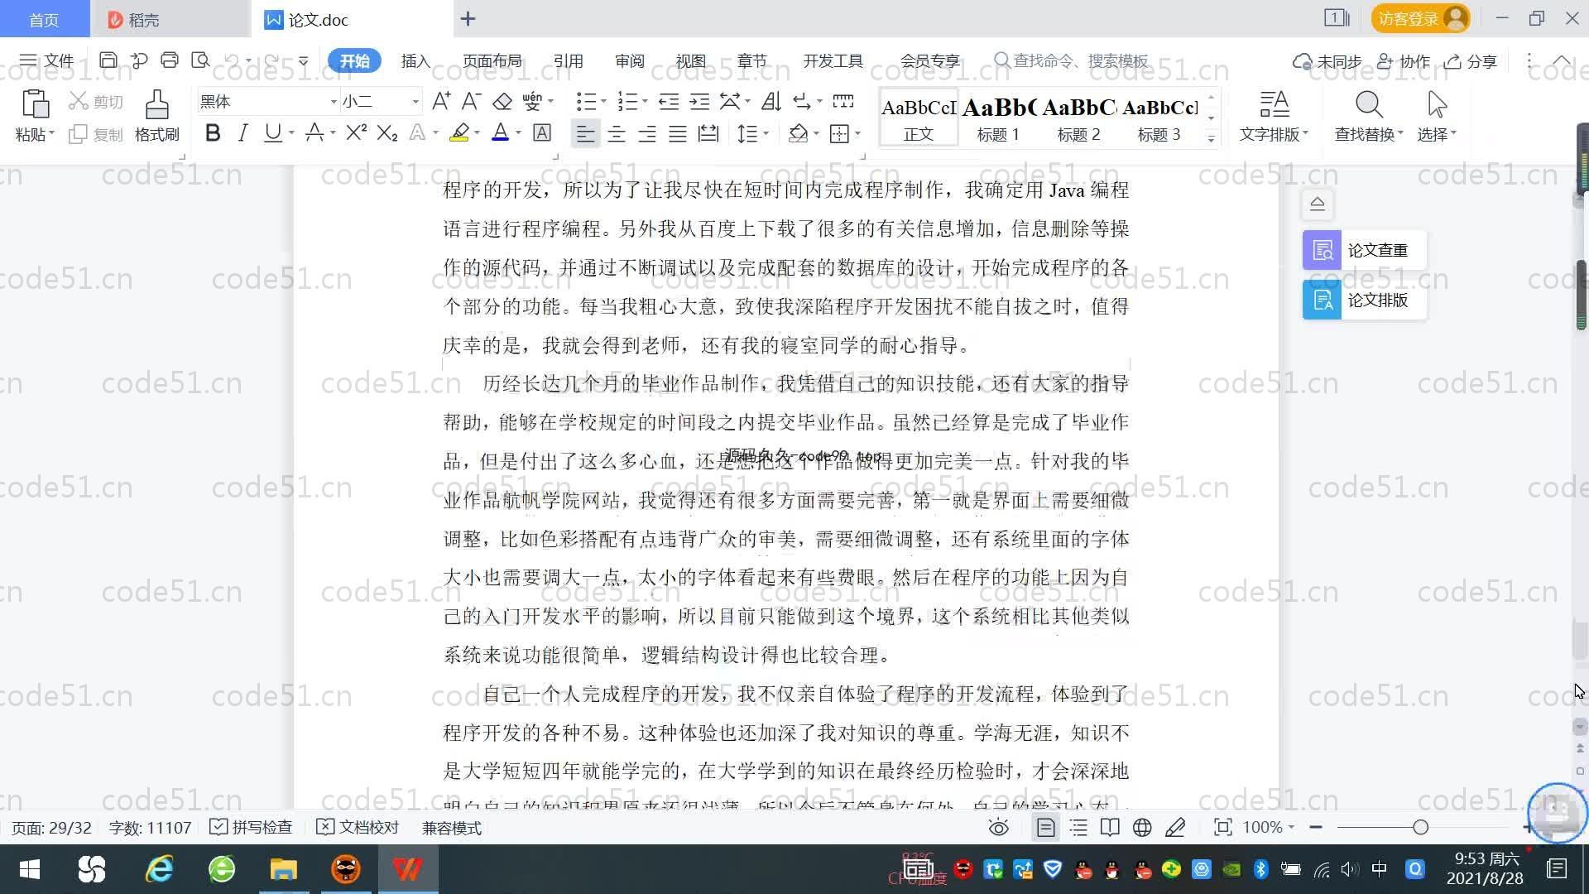This screenshot has height=894, width=1589.
Task: Open the 审阅 ribbon tab
Action: (629, 61)
